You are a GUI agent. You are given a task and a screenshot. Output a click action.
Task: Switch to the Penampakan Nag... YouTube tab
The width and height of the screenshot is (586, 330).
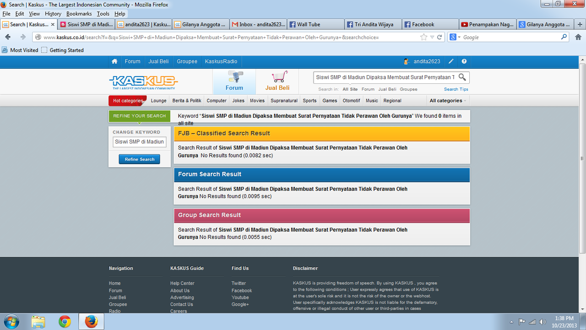[x=488, y=24]
